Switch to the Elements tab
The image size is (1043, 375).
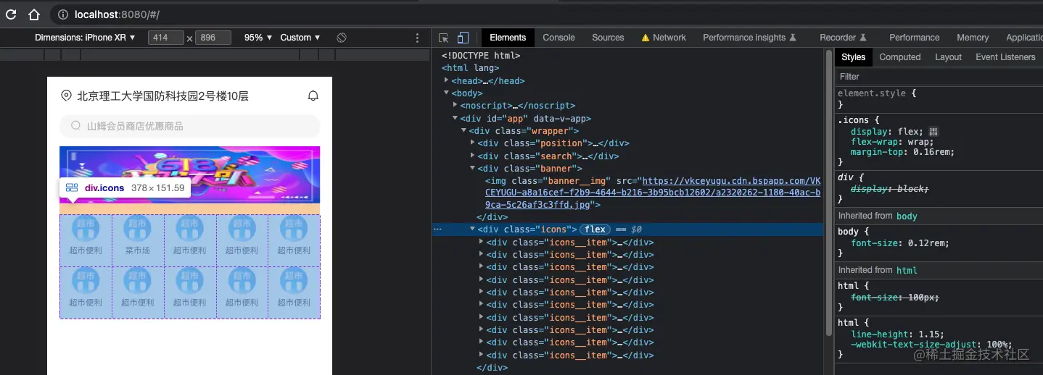point(508,38)
